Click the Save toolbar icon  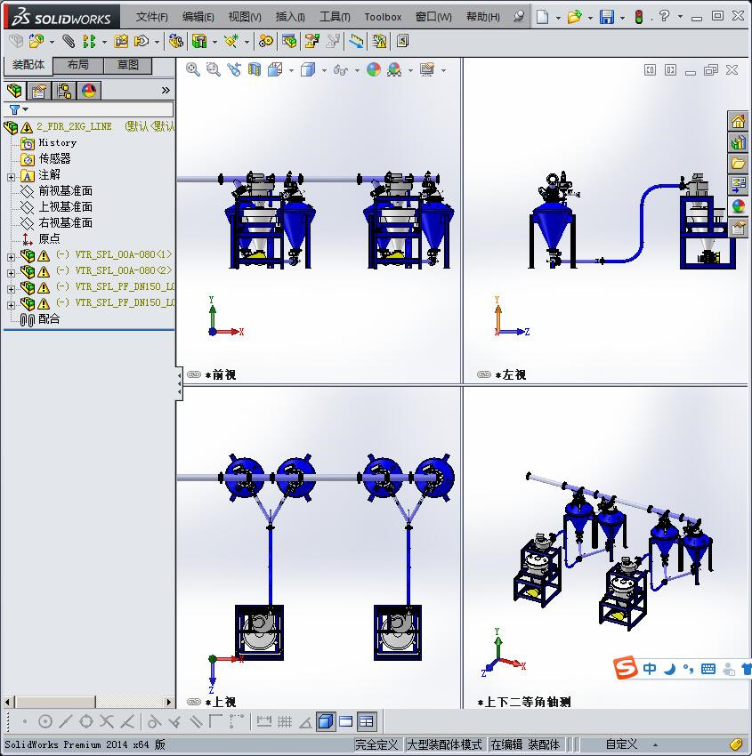[x=606, y=17]
